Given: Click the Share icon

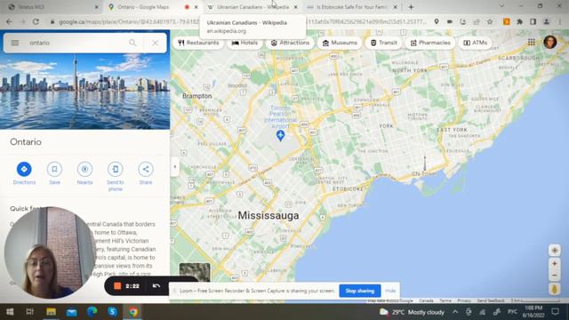Looking at the screenshot, I should click(146, 169).
